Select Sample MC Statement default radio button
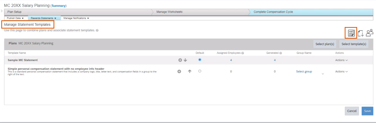 click(200, 60)
